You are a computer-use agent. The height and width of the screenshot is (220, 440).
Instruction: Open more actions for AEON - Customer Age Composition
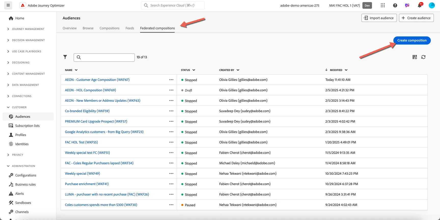click(x=171, y=80)
